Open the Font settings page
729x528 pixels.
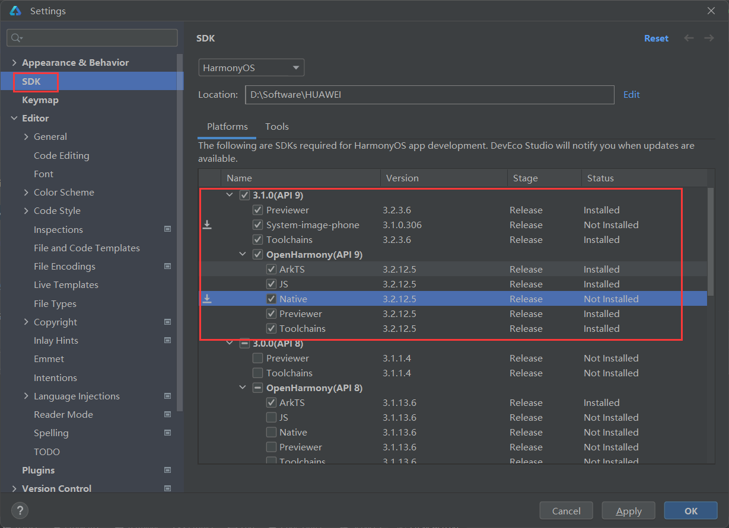coord(43,174)
